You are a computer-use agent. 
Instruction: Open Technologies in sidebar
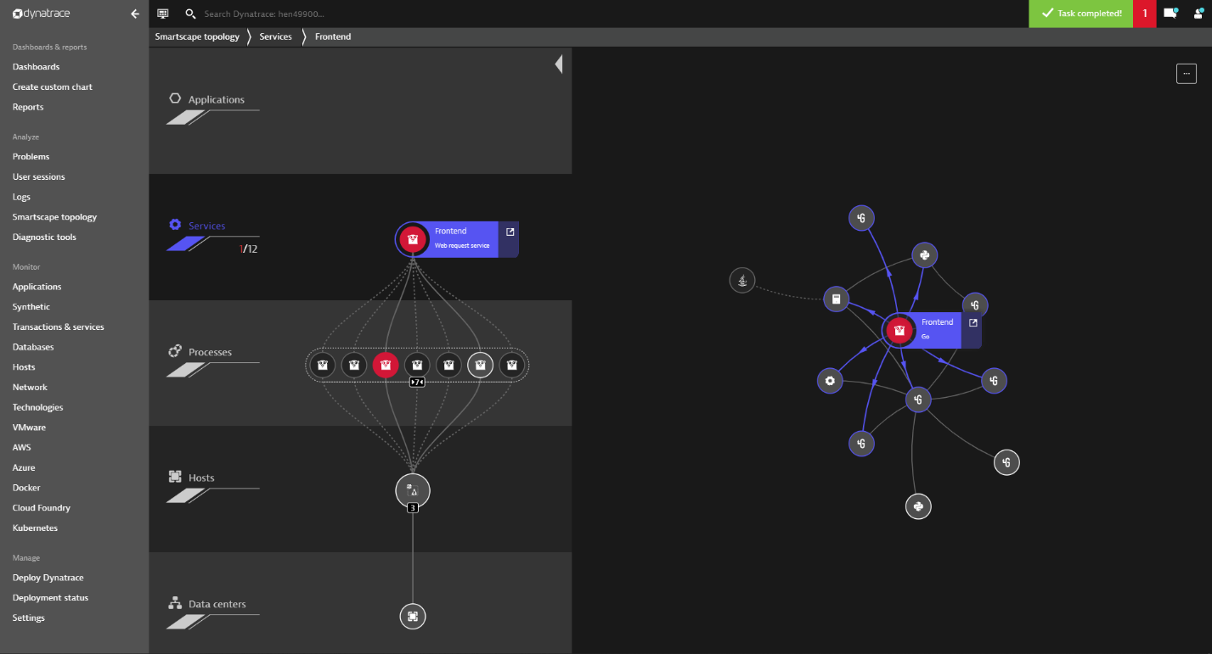[x=38, y=407]
